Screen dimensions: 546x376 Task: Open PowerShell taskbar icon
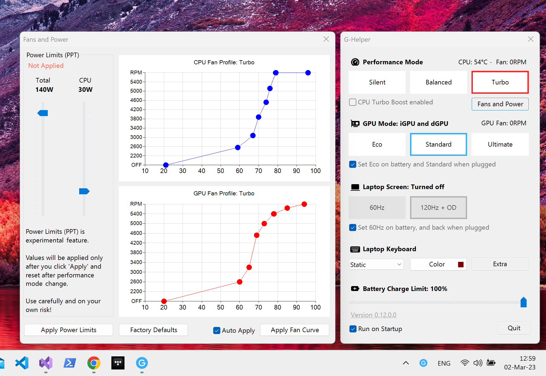[x=70, y=363]
